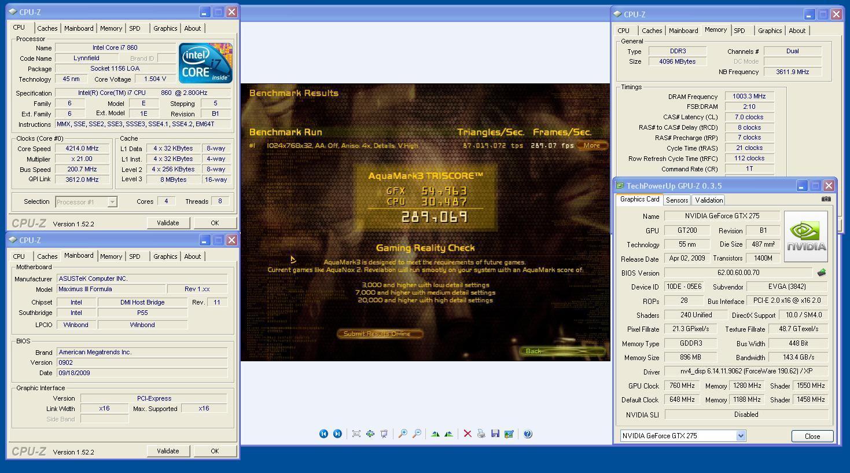Save image copy with floppy disk icon
The height and width of the screenshot is (473, 850).
tap(495, 434)
